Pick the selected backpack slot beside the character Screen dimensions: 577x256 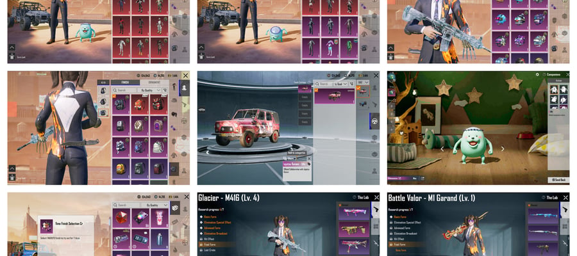[103, 113]
